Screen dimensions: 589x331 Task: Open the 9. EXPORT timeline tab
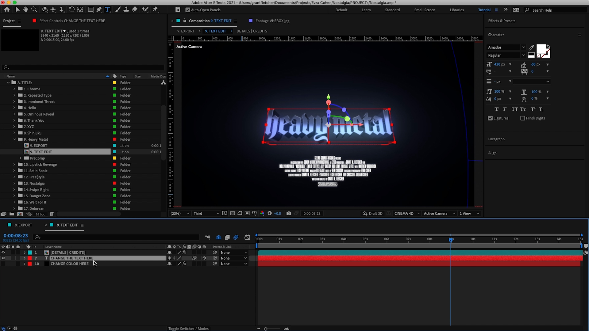click(x=23, y=225)
